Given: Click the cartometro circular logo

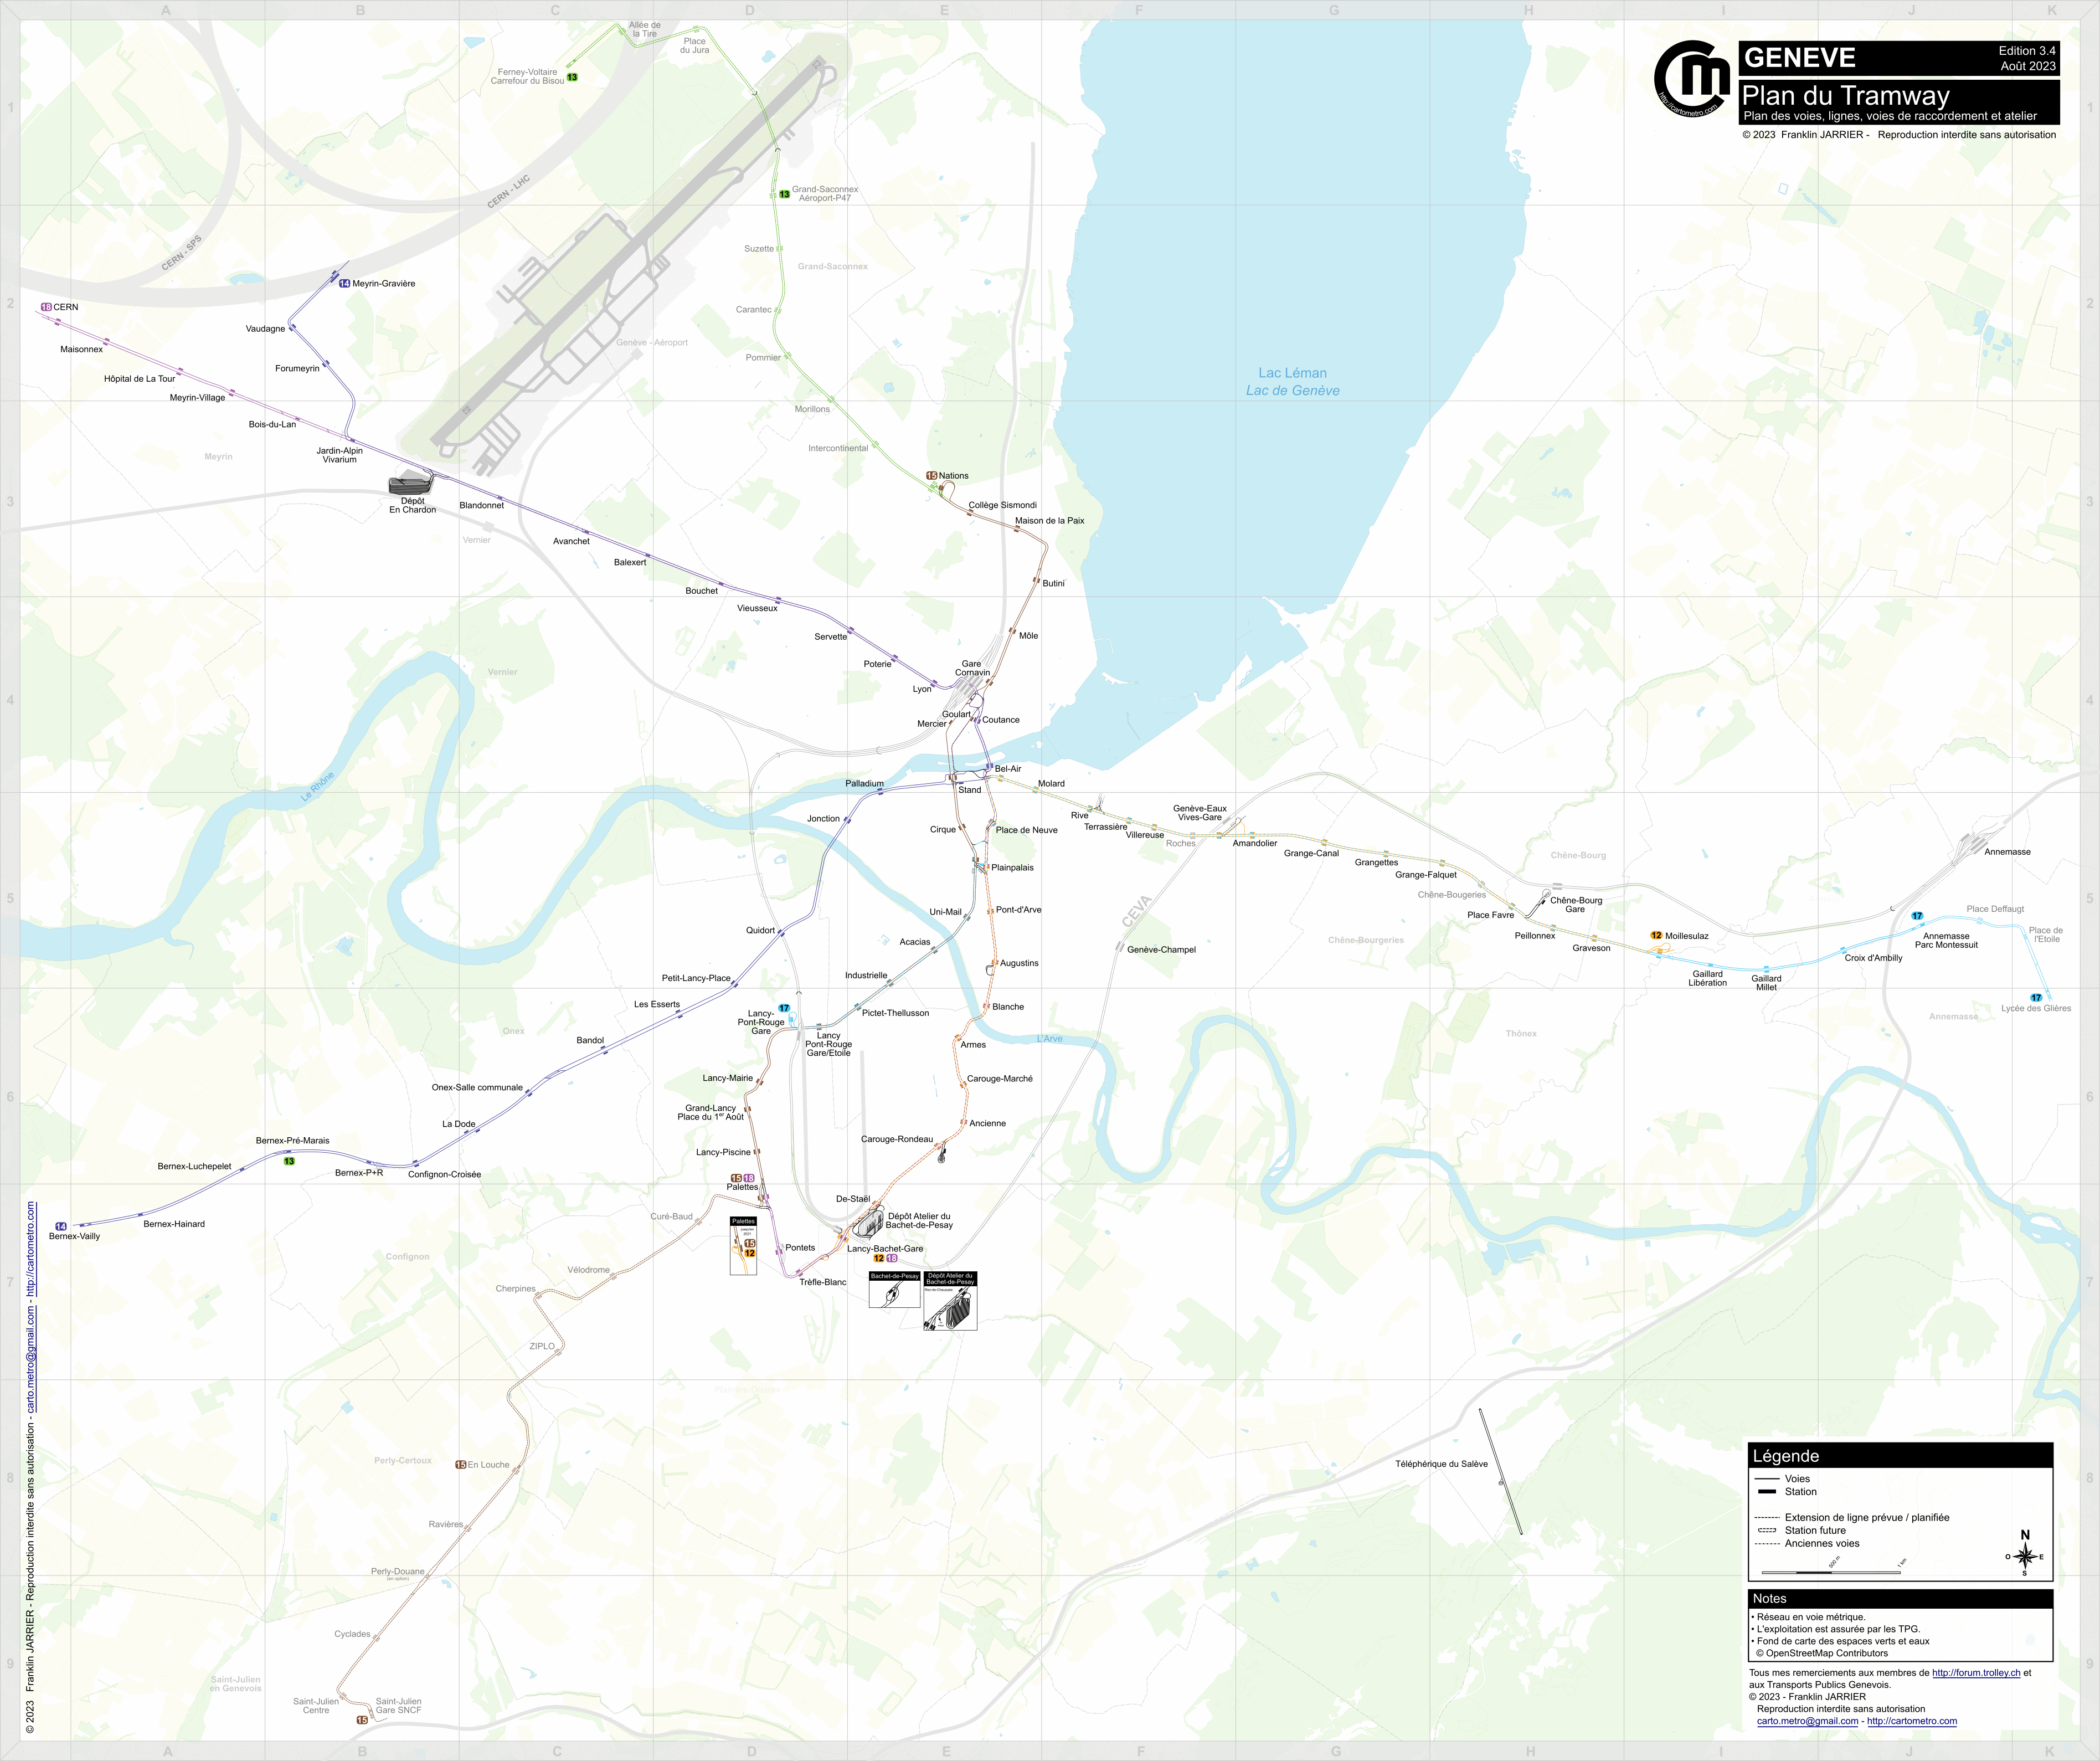Looking at the screenshot, I should 1692,78.
